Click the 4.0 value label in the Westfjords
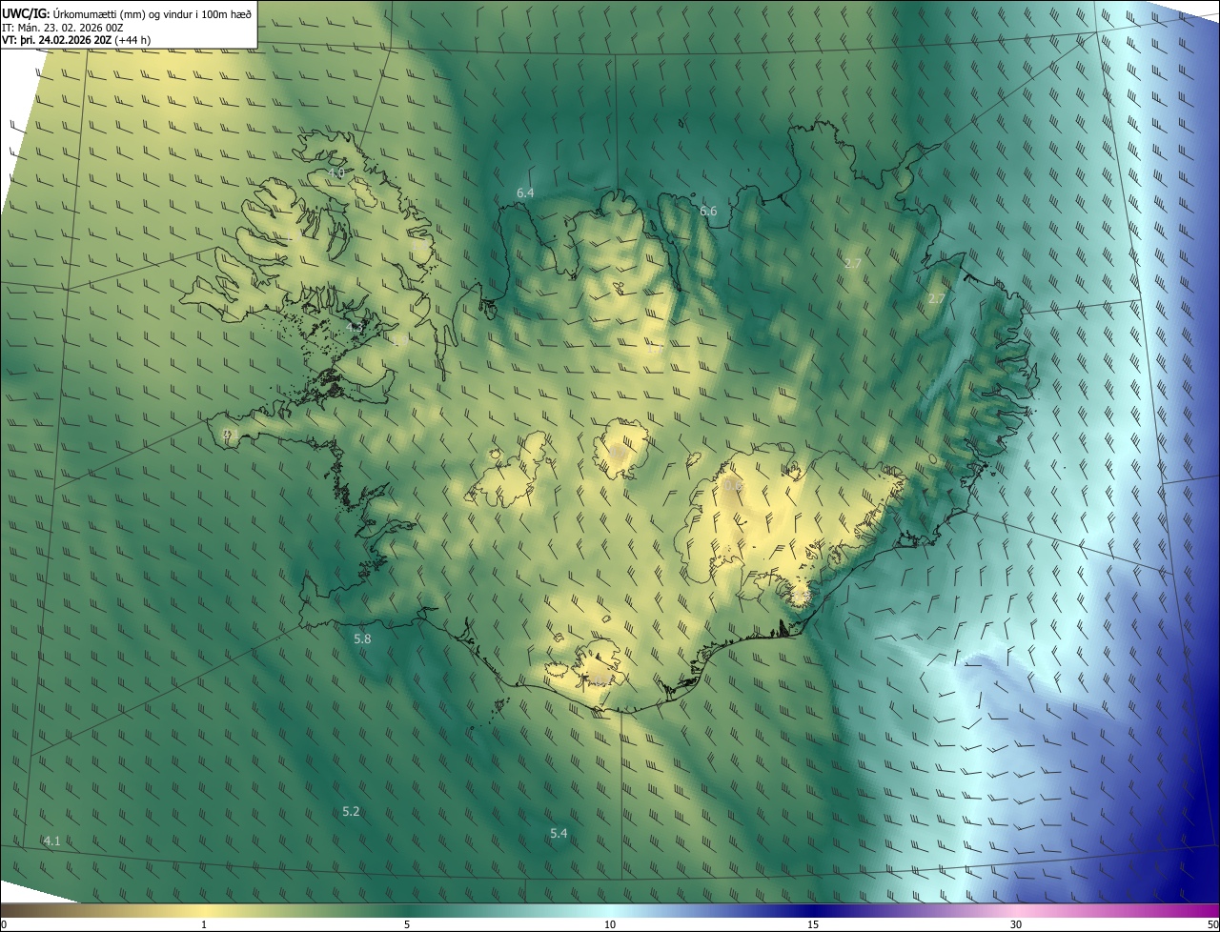The height and width of the screenshot is (932, 1220). click(335, 173)
